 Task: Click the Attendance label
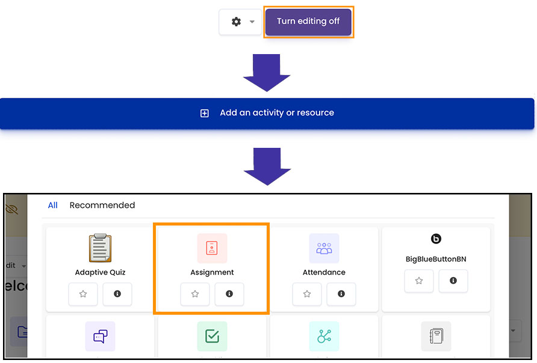click(x=324, y=272)
